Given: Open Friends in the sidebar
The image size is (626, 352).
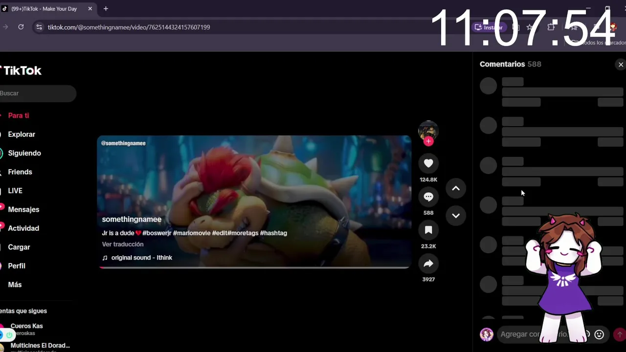Looking at the screenshot, I should tap(20, 172).
